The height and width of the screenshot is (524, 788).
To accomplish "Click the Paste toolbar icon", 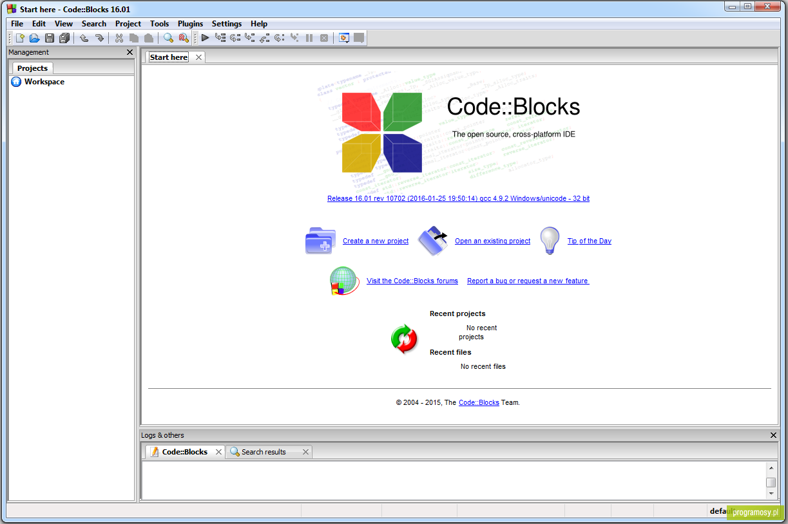I will click(148, 38).
